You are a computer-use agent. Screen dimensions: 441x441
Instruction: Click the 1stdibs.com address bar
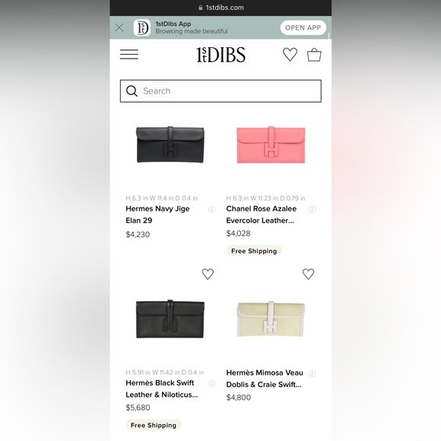pos(220,8)
